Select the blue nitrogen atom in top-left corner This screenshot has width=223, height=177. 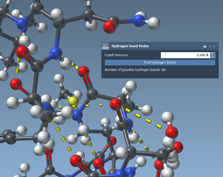(23, 24)
